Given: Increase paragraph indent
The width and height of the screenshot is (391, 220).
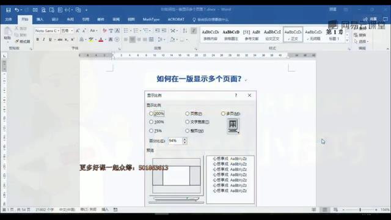Looking at the screenshot, I should [x=164, y=31].
